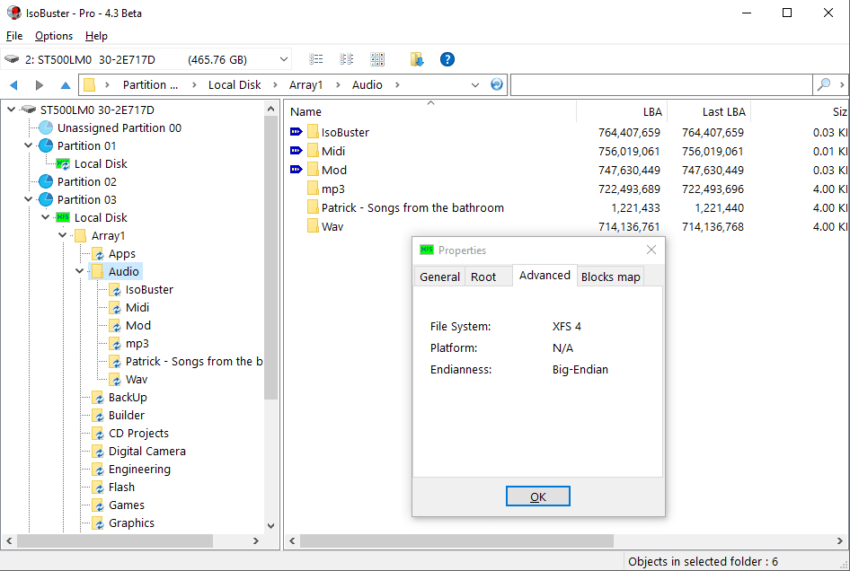Click the Partition 02 pie icon
This screenshot has height=571, width=850.
click(46, 181)
